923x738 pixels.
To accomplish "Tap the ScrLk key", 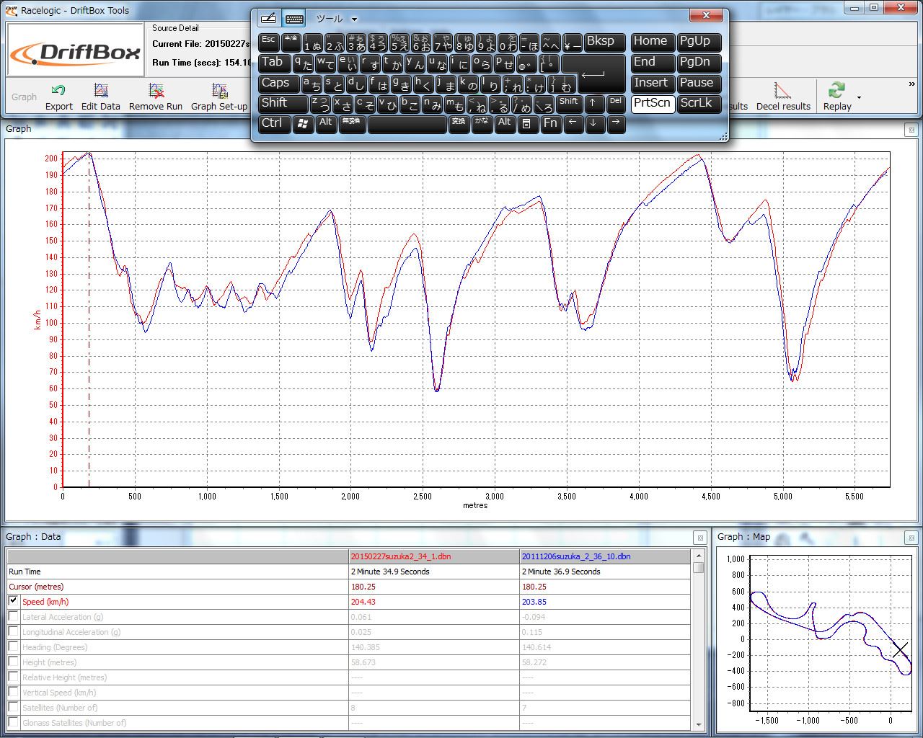I will click(x=699, y=103).
